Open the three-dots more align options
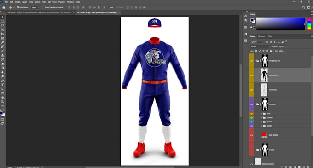 tap(111, 7)
